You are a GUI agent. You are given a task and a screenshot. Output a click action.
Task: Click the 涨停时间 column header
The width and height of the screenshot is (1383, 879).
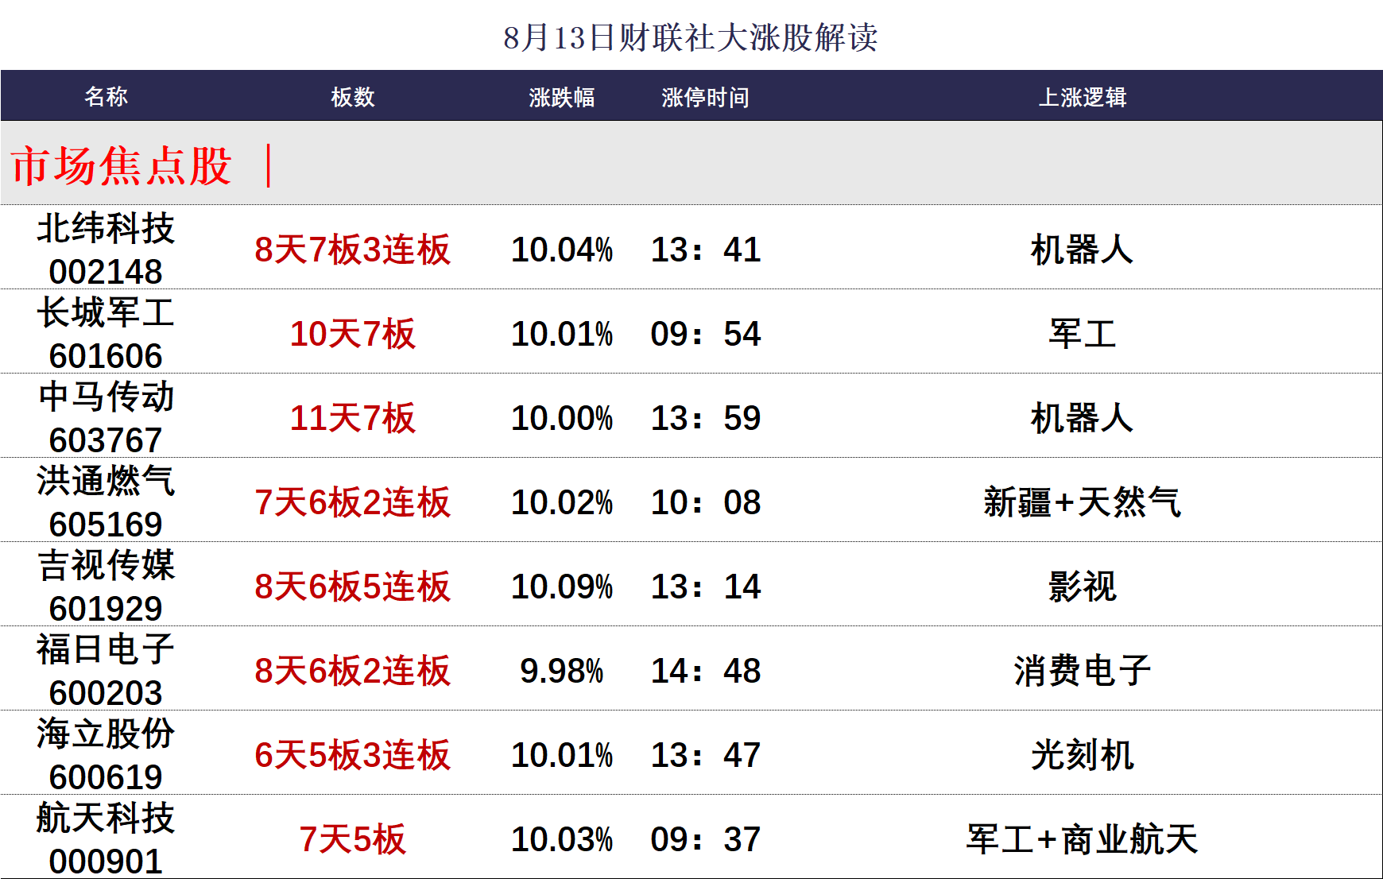click(706, 97)
